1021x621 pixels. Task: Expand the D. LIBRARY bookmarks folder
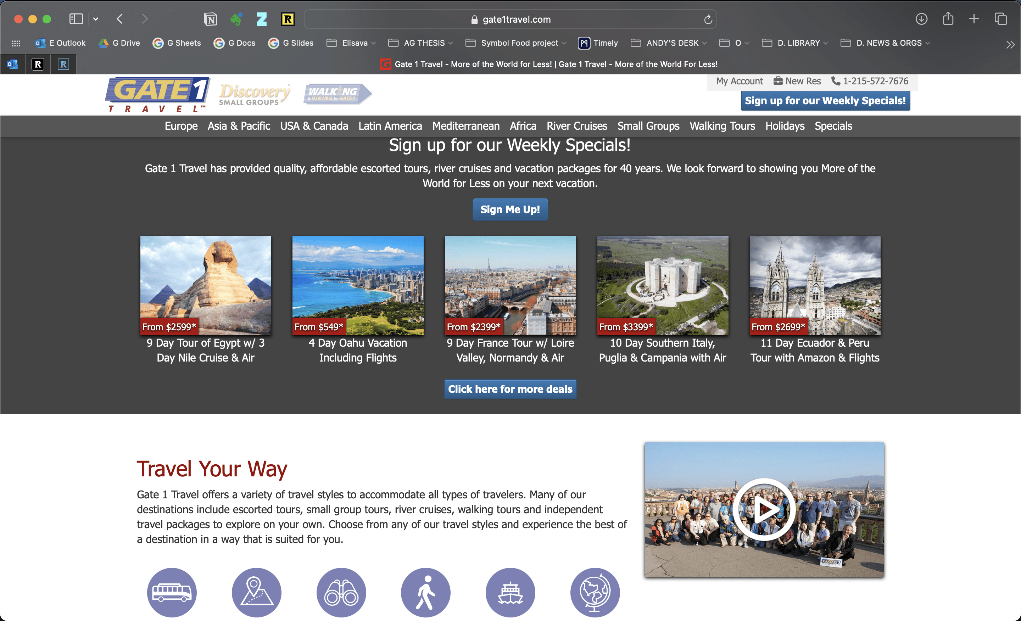[795, 43]
